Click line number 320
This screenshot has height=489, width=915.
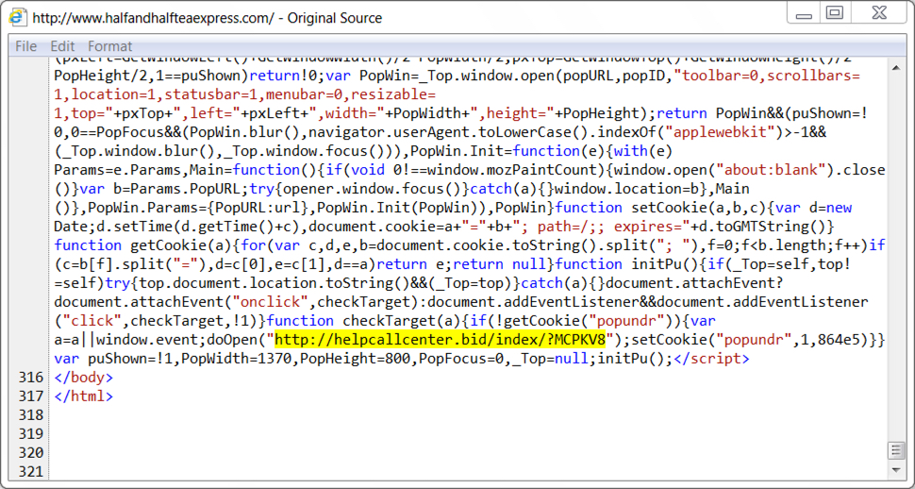(x=31, y=453)
